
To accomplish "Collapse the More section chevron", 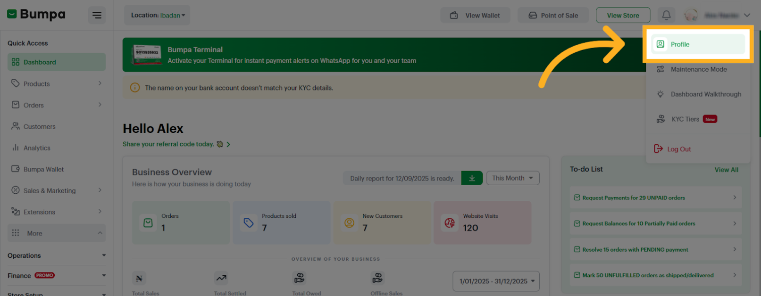I will [x=100, y=233].
